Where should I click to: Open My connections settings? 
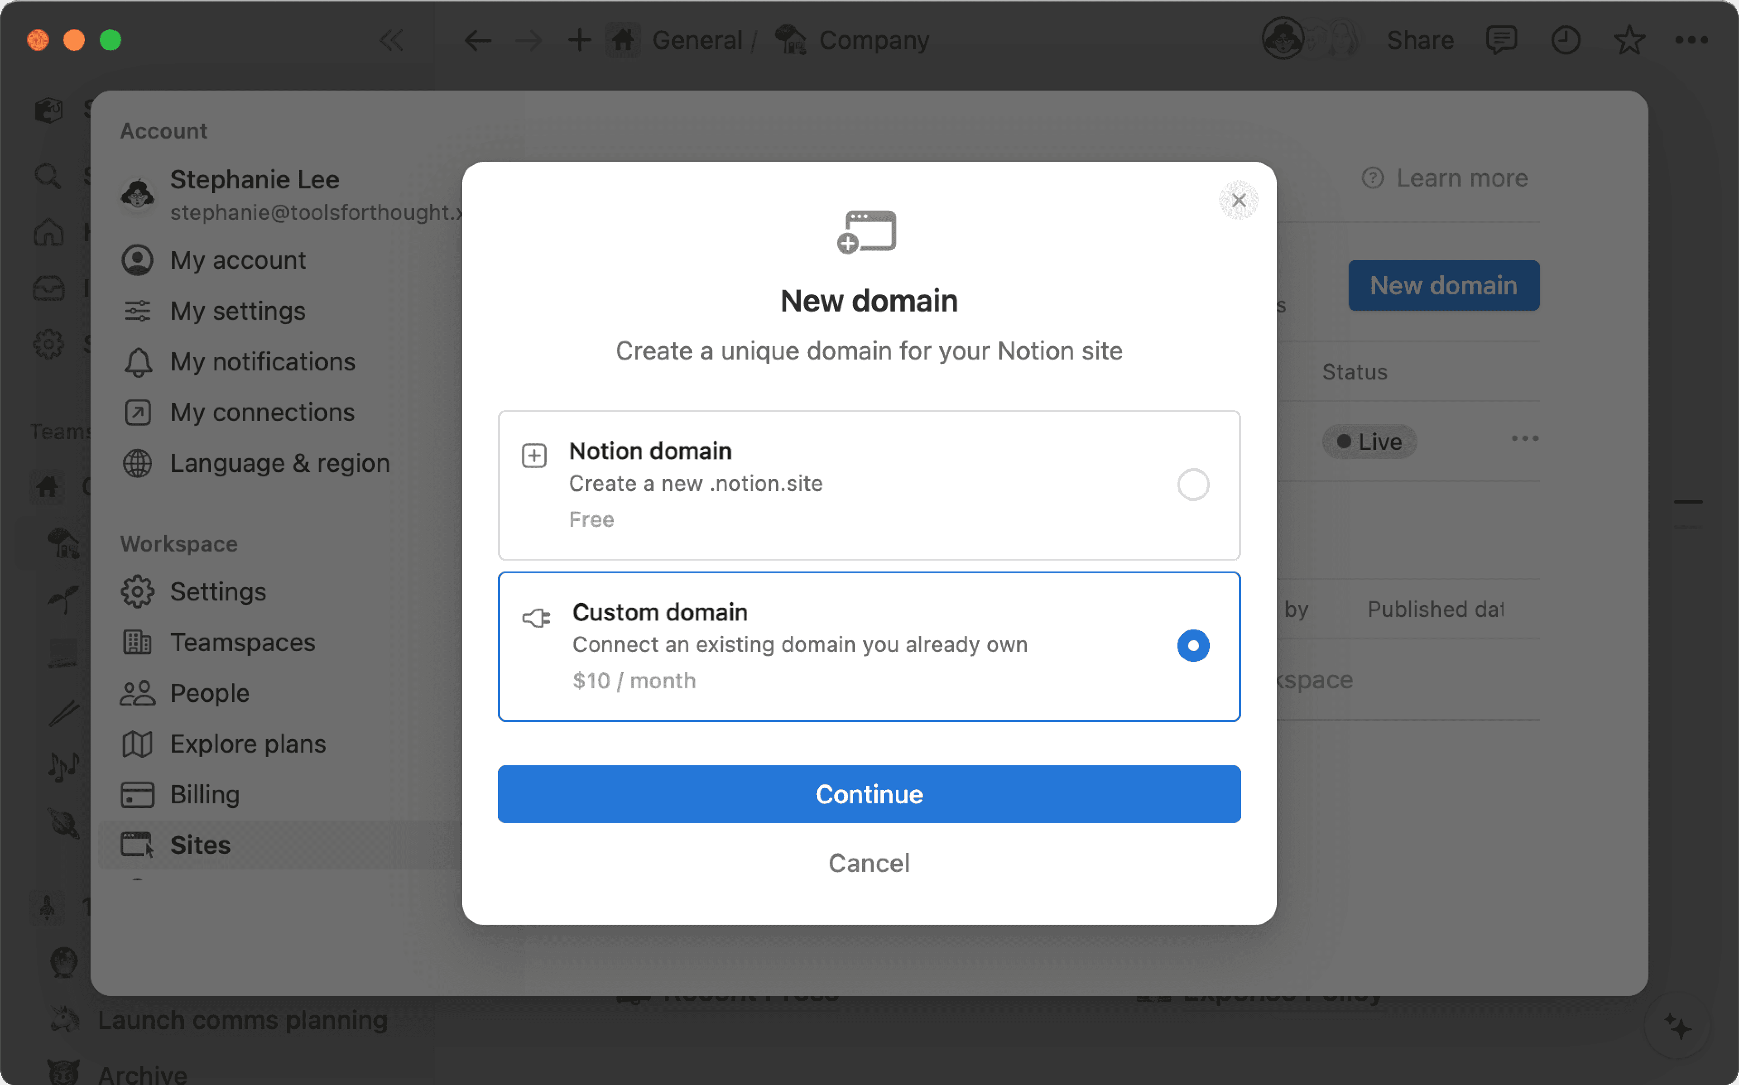tap(263, 412)
